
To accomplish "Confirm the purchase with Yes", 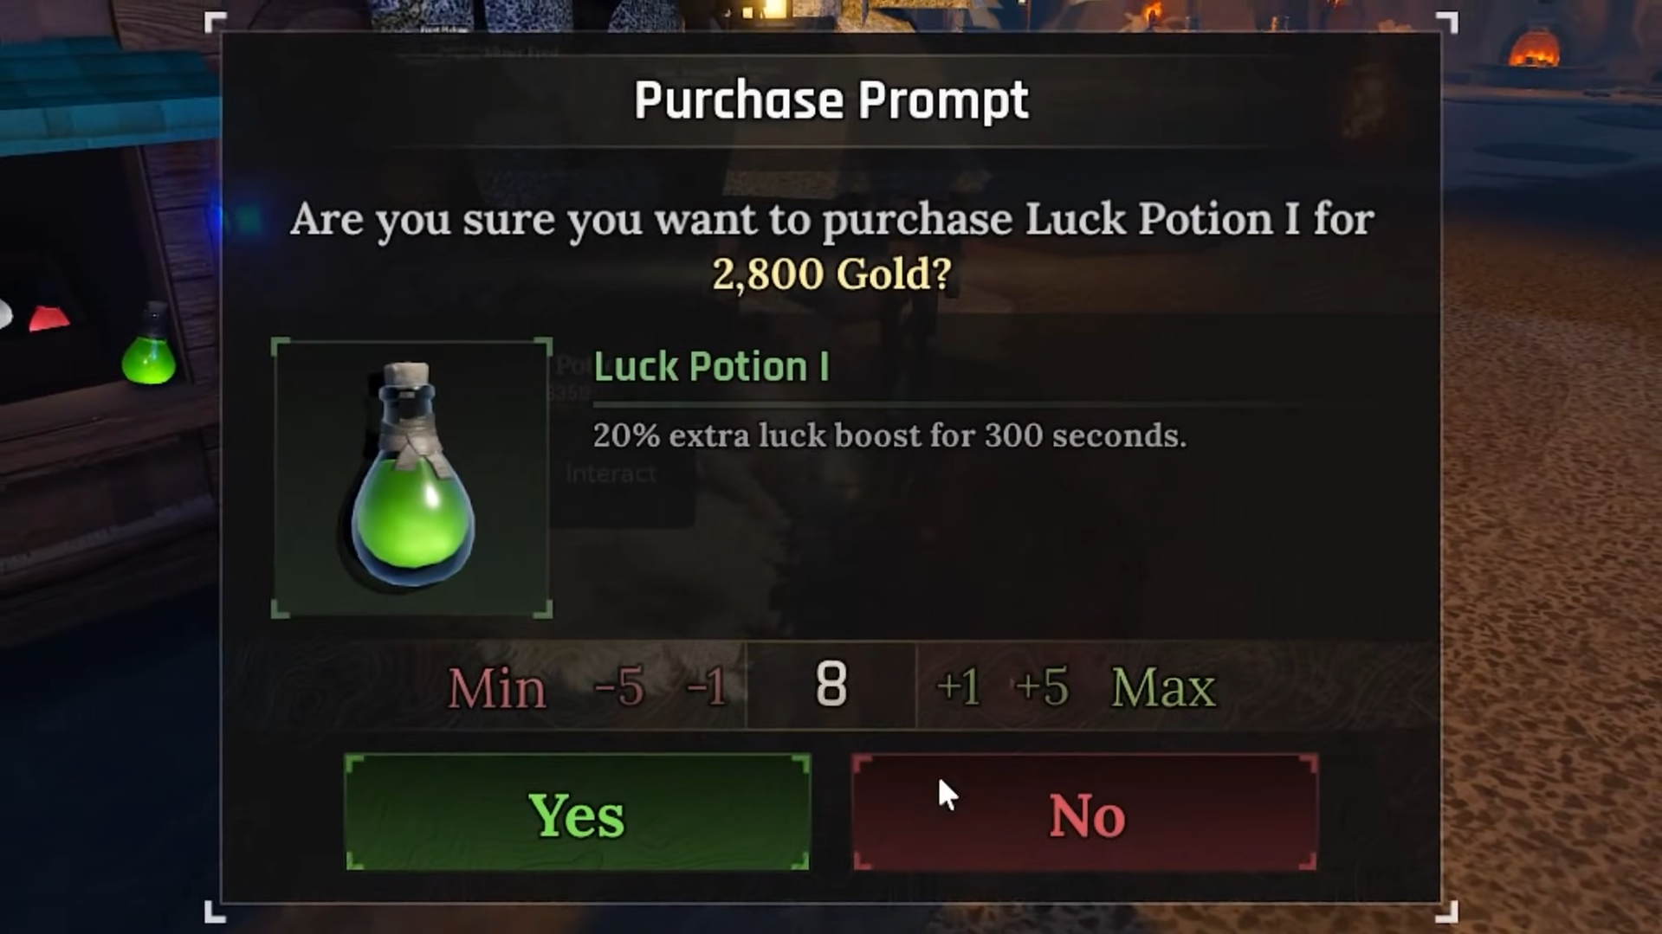I will [x=578, y=812].
